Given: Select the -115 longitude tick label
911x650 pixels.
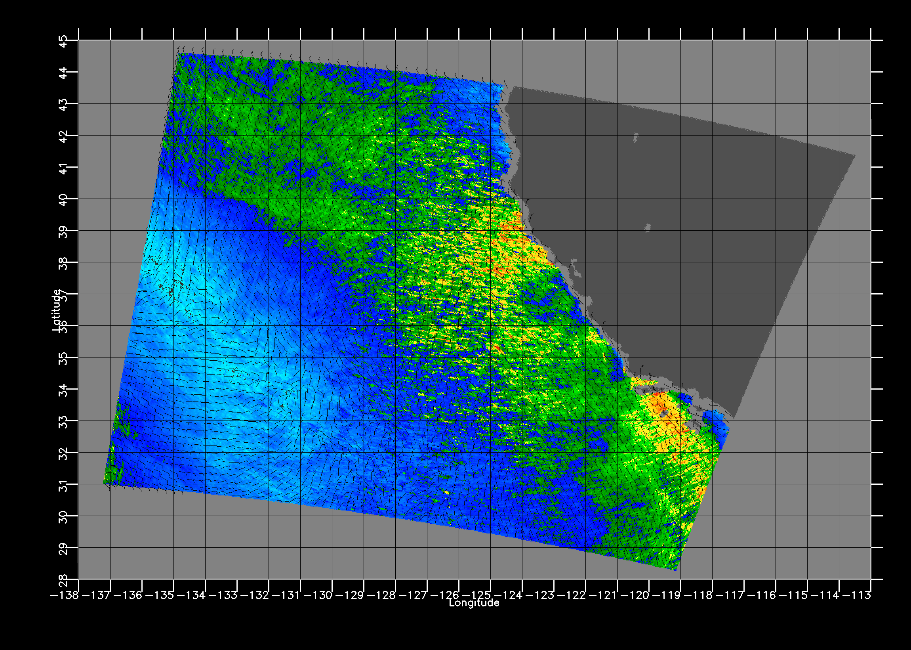Looking at the screenshot, I should click(x=793, y=595).
